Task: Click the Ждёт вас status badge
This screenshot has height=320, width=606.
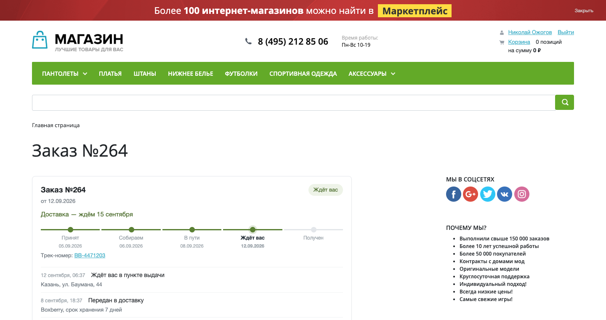Action: pyautogui.click(x=326, y=190)
